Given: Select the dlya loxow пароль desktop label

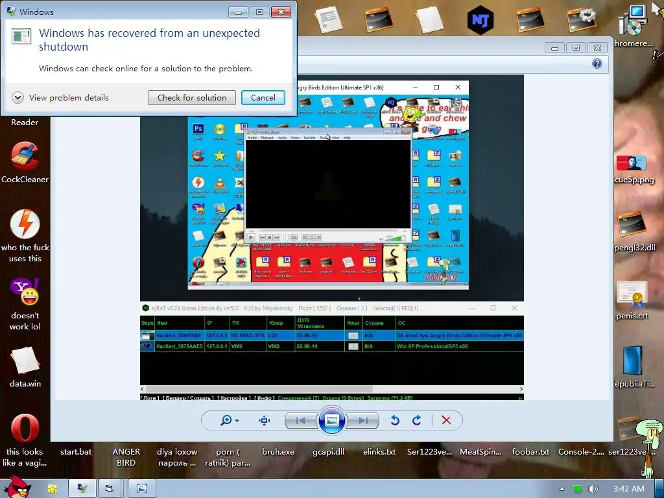Looking at the screenshot, I should tap(176, 457).
